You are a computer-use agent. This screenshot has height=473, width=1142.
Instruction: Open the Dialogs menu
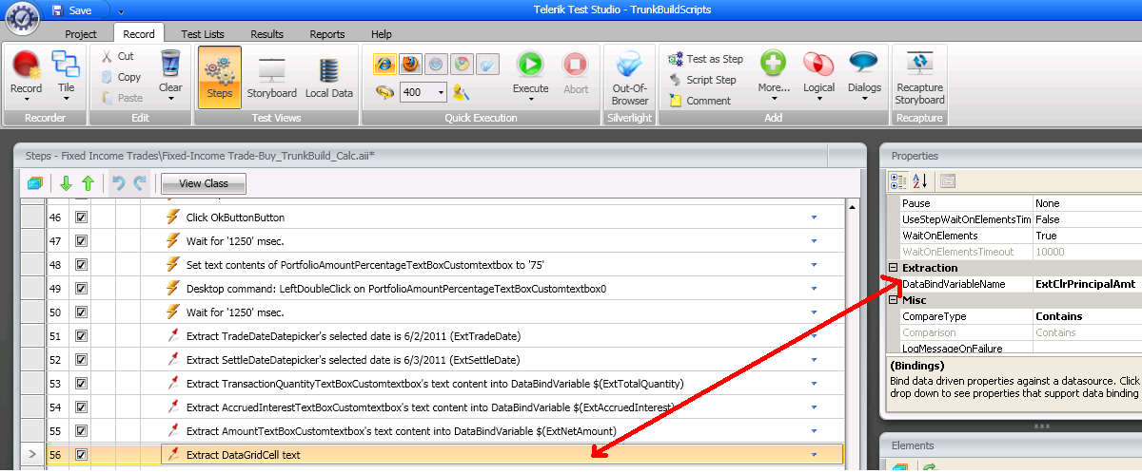point(864,76)
